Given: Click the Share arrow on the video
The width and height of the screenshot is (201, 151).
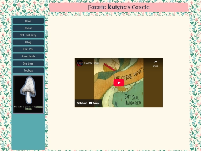Looking at the screenshot, I should [x=155, y=63].
